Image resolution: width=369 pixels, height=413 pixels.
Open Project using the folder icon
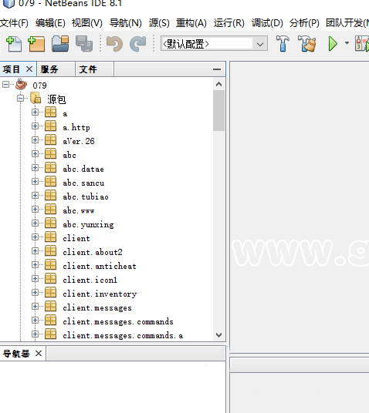click(x=60, y=44)
